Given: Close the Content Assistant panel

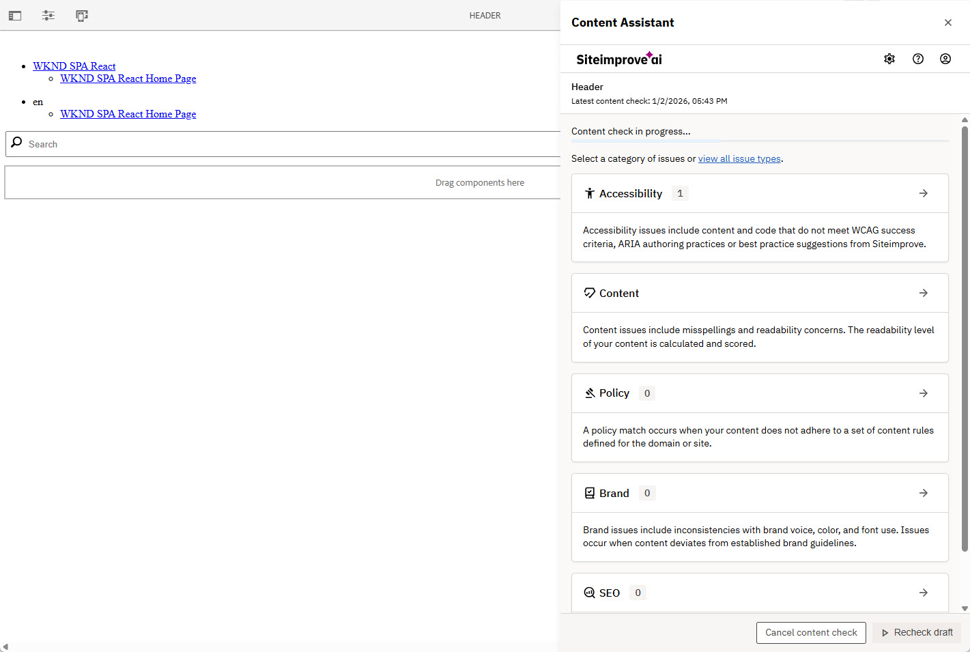Looking at the screenshot, I should point(948,23).
